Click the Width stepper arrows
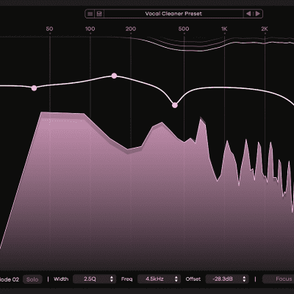 coord(112,279)
